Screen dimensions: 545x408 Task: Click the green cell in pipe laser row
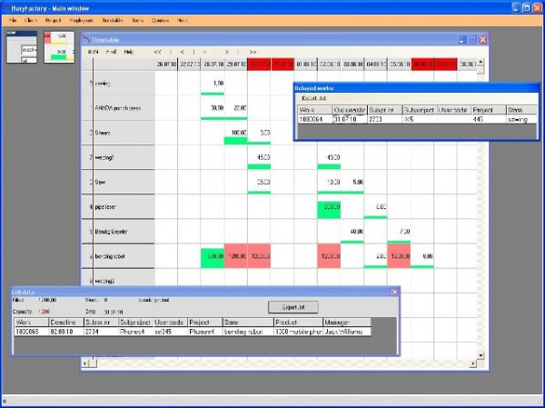coord(329,210)
